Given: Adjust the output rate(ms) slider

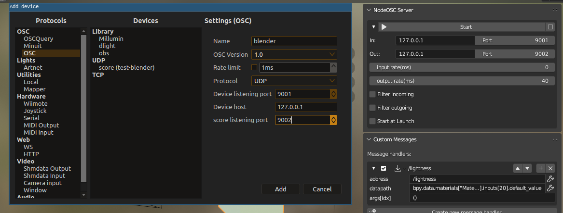Looking at the screenshot, I should (x=463, y=81).
